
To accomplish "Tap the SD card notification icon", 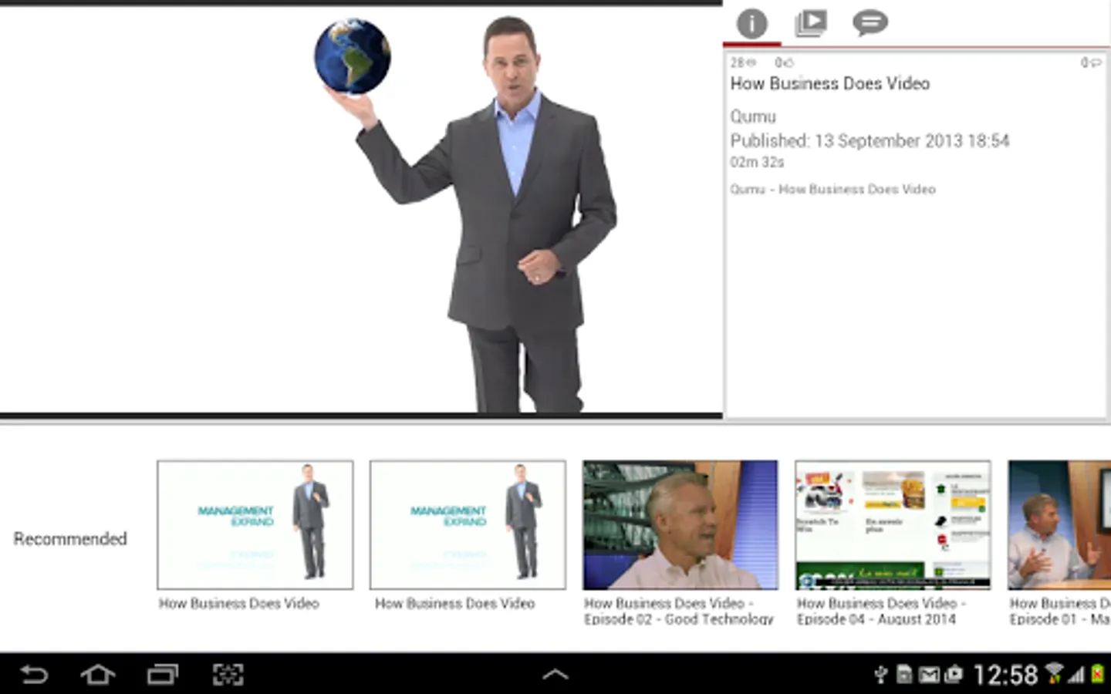I will click(904, 675).
